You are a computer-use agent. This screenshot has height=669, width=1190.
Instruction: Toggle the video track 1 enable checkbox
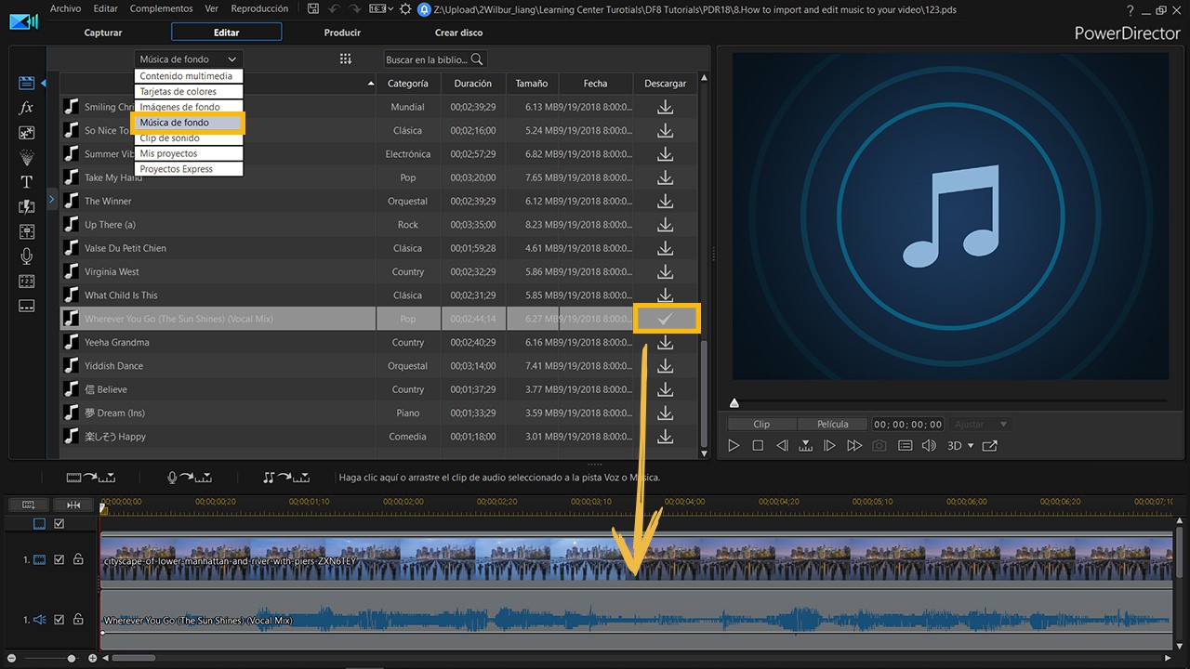click(59, 559)
